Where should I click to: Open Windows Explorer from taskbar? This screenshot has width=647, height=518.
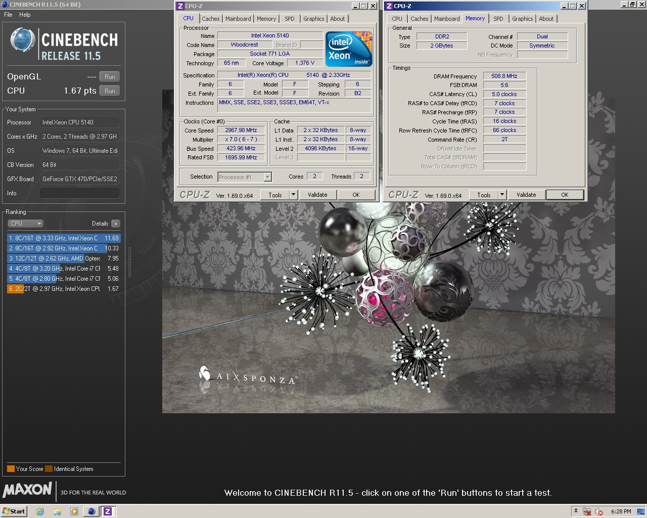tap(57, 511)
